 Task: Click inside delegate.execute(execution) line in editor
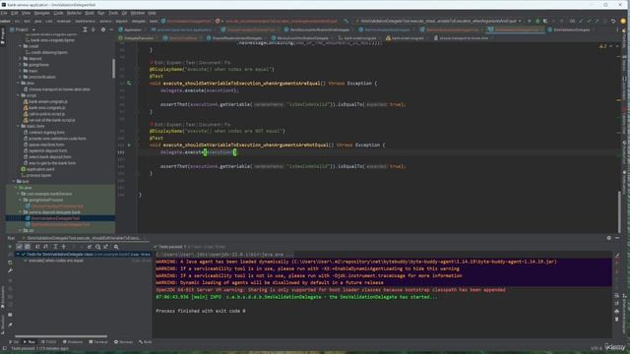tap(199, 152)
